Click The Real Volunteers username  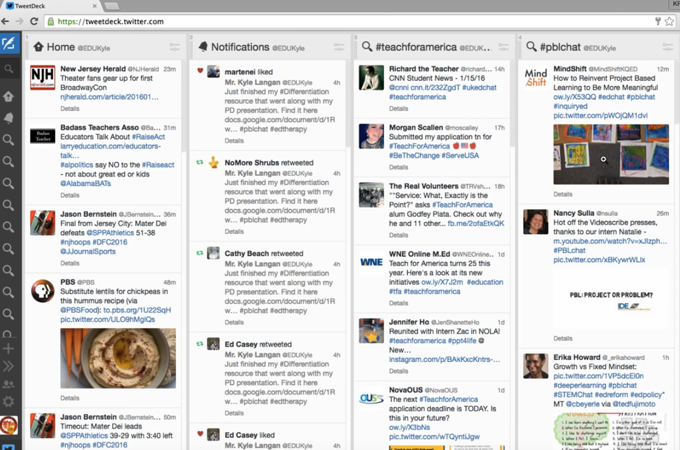[424, 186]
